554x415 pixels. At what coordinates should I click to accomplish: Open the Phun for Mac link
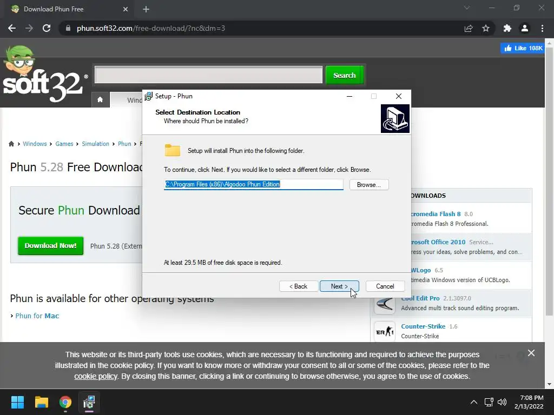coord(37,316)
